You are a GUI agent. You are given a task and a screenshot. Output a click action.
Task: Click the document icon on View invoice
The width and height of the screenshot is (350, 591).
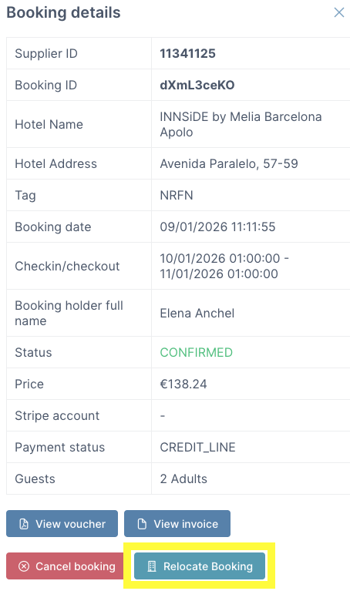(x=142, y=524)
